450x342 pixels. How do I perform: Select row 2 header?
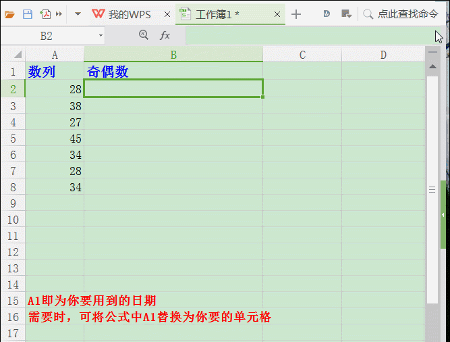point(13,89)
